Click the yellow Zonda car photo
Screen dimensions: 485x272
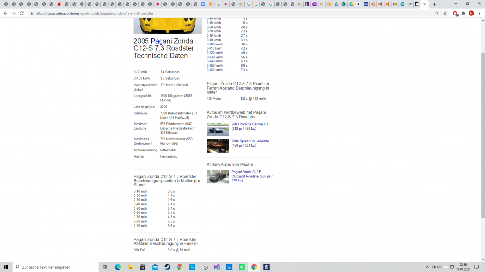click(x=168, y=26)
